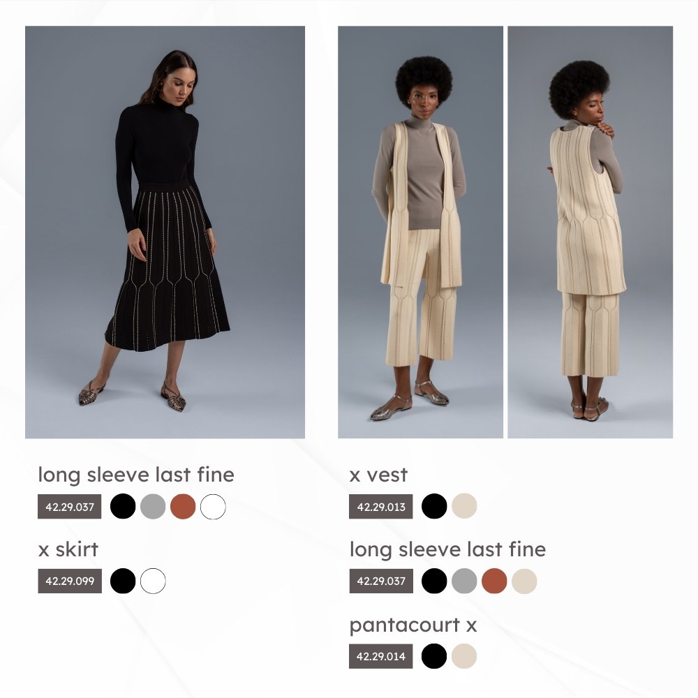Screen dimensions: 698x698
Task: Select rust orange swatch beside right 42.29.037
Action: (x=494, y=581)
